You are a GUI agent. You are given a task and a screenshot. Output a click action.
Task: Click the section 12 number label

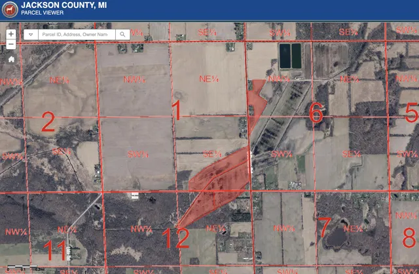(175, 237)
